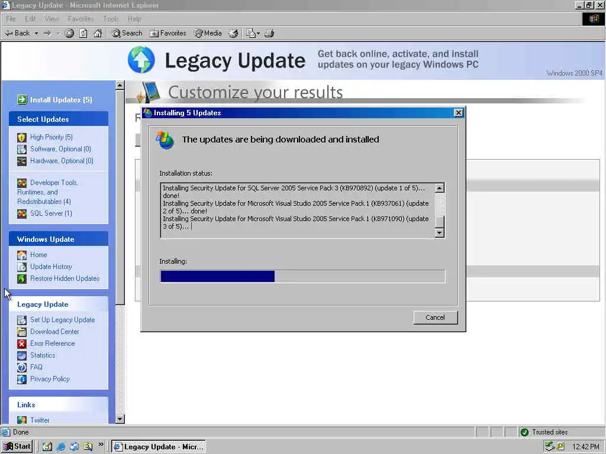606x454 pixels.
Task: Click Cancel in Installing 5 Updates dialog
Action: point(435,317)
